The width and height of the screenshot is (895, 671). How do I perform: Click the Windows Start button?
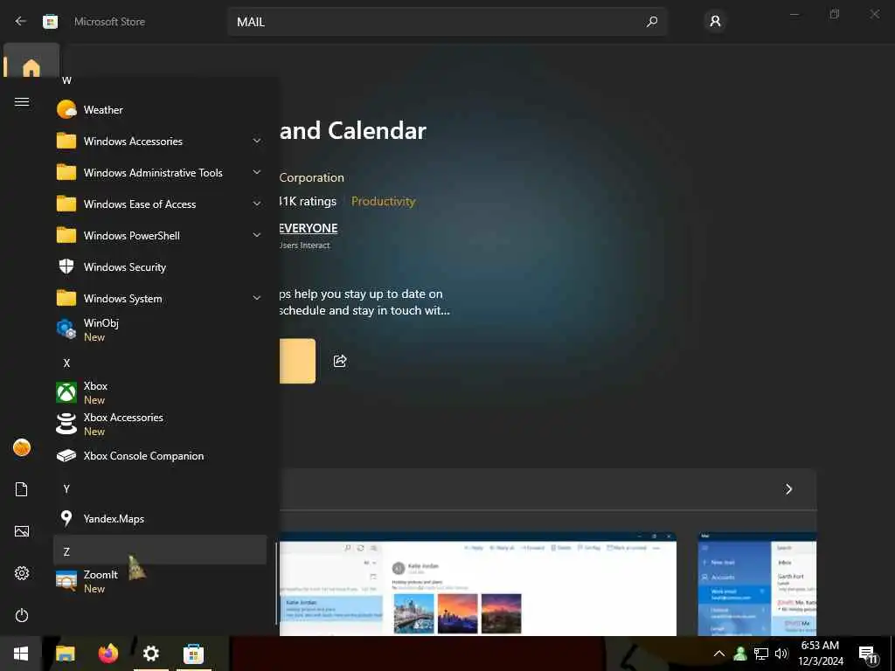pos(21,654)
